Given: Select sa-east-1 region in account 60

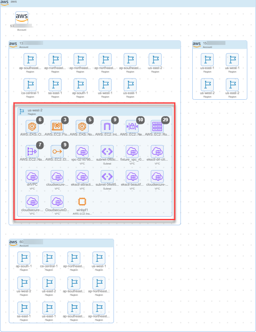Looking at the screenshot, I should coord(24,308).
